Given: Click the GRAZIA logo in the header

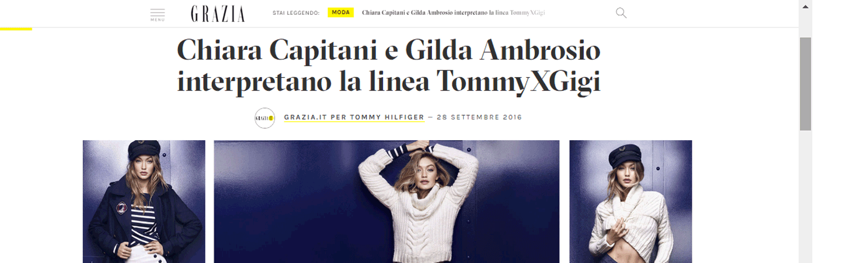Looking at the screenshot, I should [218, 14].
